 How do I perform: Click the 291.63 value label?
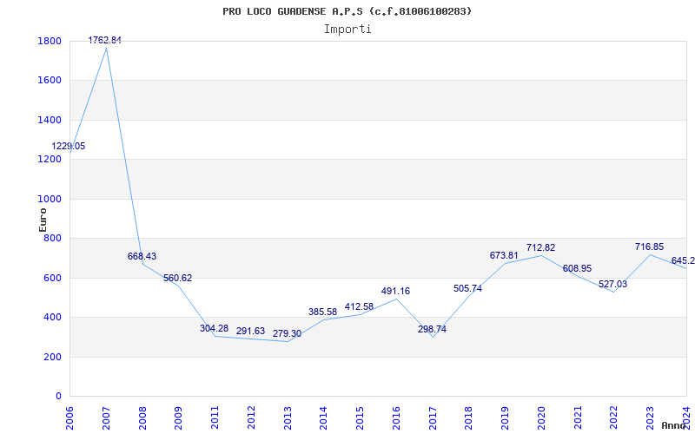250,331
